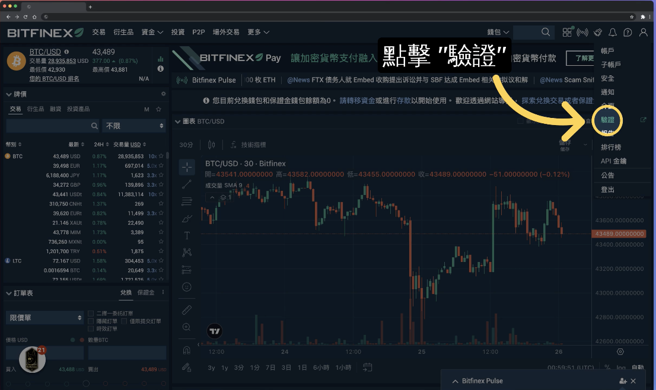Select 驗證 in the account menu

(607, 120)
